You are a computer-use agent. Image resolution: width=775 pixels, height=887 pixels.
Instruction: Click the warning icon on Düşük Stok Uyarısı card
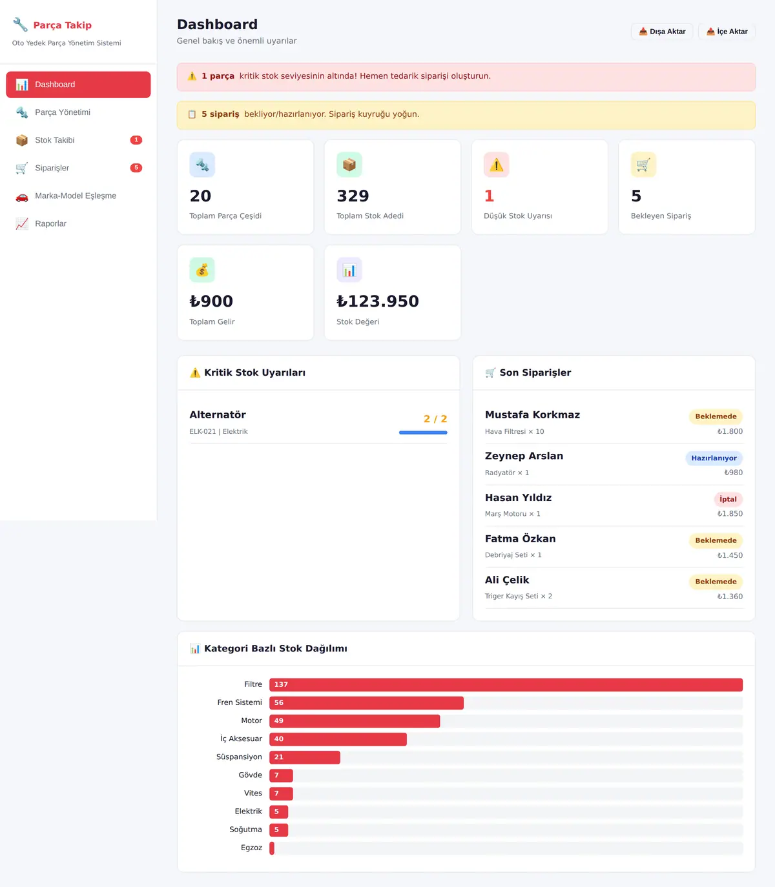pos(497,165)
